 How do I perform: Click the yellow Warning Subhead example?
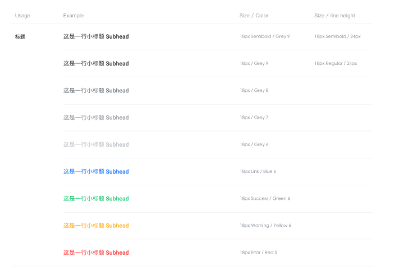96,226
